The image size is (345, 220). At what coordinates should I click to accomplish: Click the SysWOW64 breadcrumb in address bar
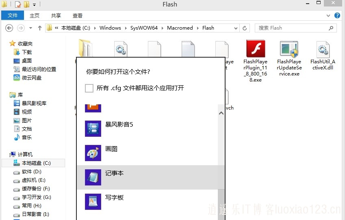(x=144, y=28)
